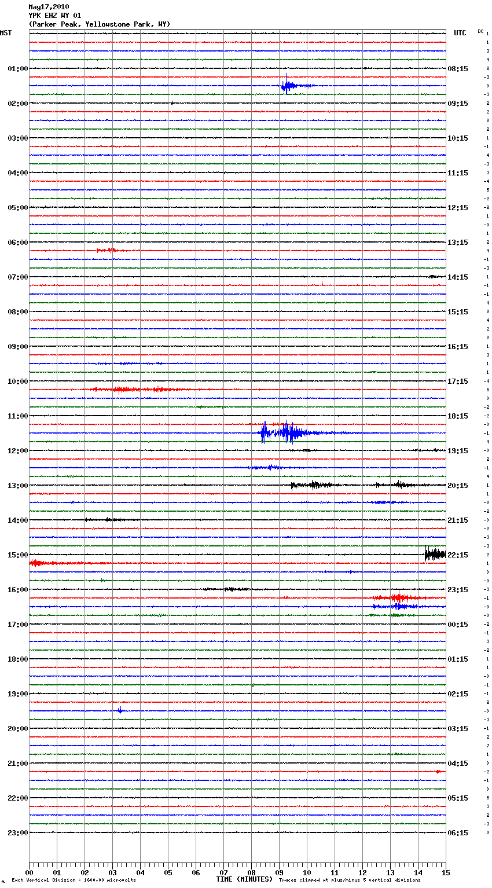The width and height of the screenshot is (492, 888).
Task: Click minute 08 on the bottom axis
Action: [x=251, y=872]
